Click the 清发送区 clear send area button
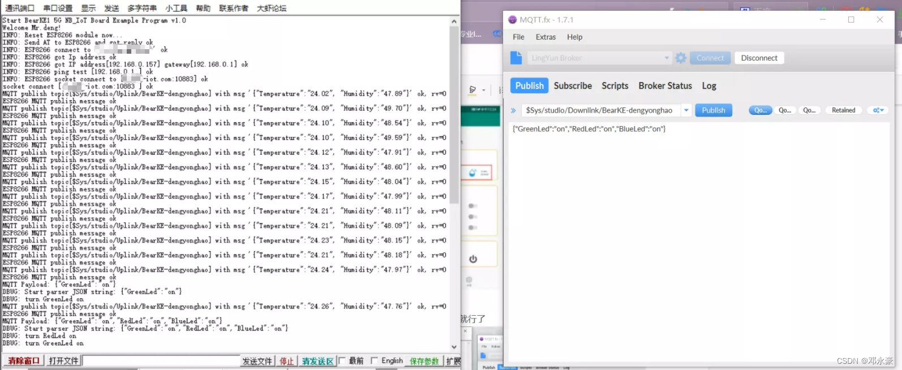 click(x=317, y=361)
